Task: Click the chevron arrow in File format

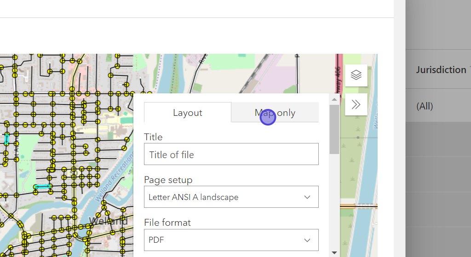Action: pos(307,240)
